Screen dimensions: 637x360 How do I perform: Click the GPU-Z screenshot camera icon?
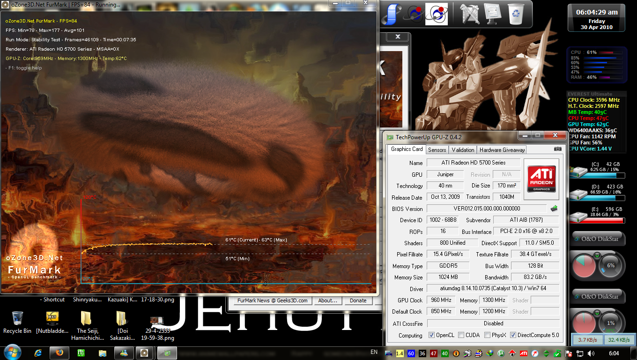[x=557, y=149]
